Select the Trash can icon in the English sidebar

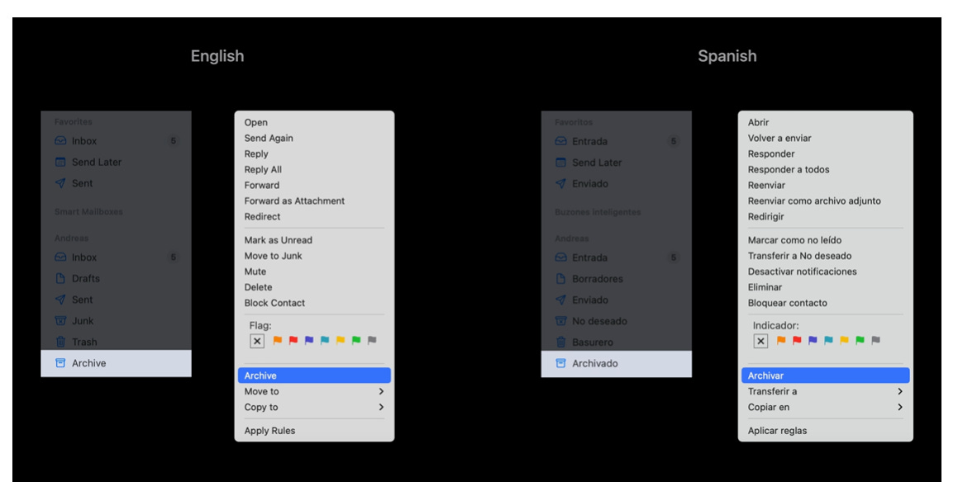click(60, 342)
